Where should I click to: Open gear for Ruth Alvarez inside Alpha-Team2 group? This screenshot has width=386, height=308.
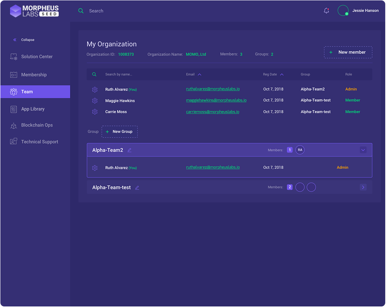coord(95,168)
